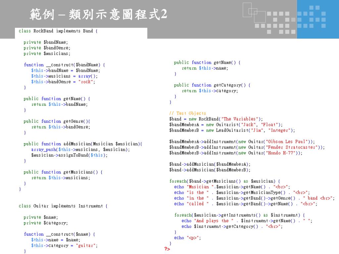The image size is (339, 254).
Task: Click the line 'class RockBand implements Band {'
Action: [58, 31]
